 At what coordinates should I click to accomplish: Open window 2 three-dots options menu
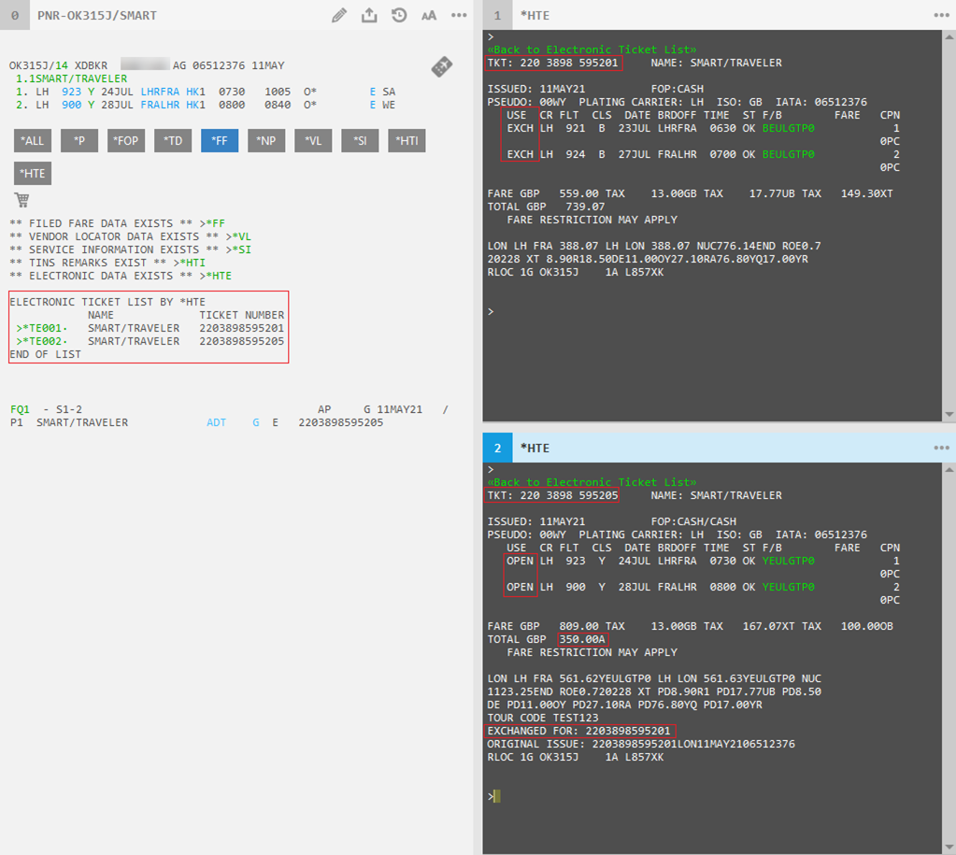point(941,448)
